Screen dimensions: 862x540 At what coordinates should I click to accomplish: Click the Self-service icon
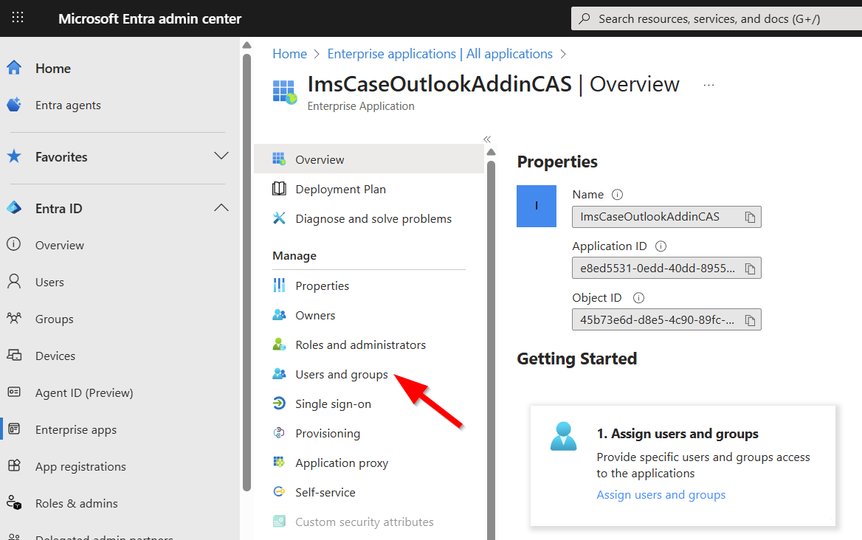tap(279, 491)
